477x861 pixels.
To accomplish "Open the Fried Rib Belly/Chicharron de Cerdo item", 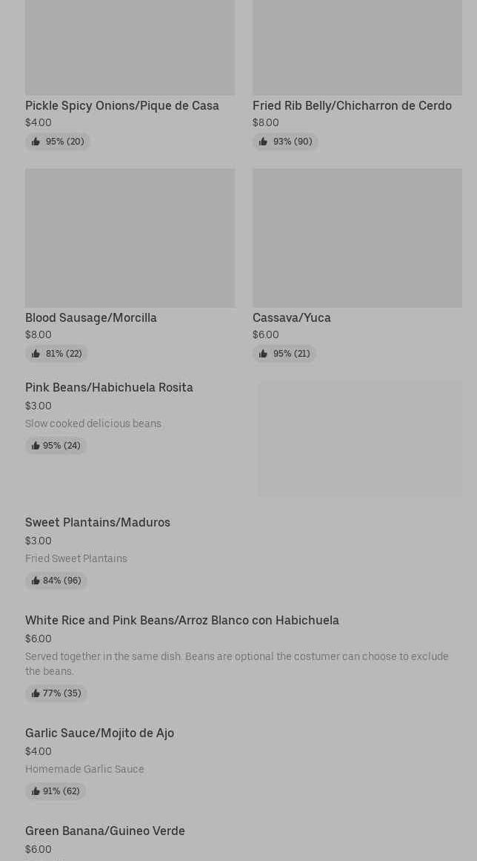I will point(352,105).
